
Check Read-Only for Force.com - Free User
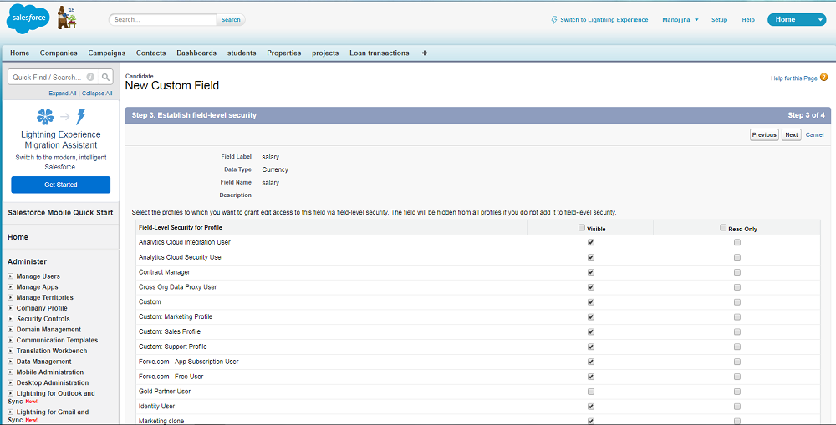(x=737, y=377)
